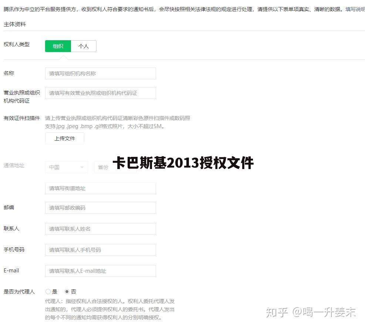The height and width of the screenshot is (327, 365).
Task: Focus the 联系人 contact name field
Action: (101, 229)
